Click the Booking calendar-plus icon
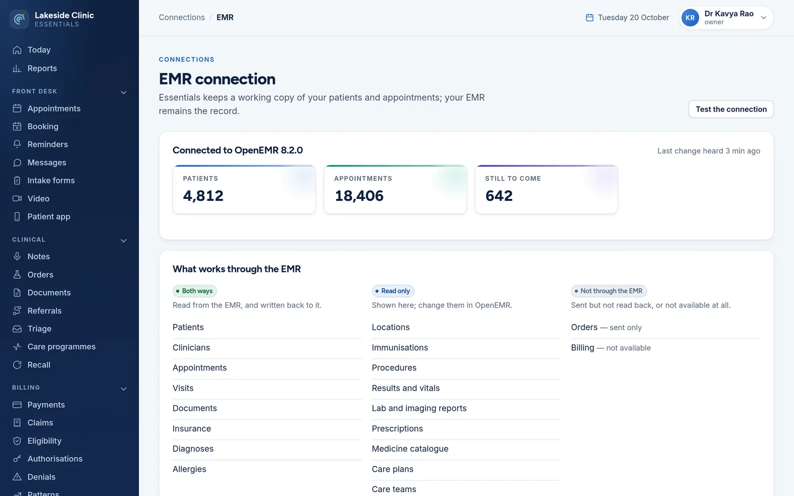794x496 pixels. (17, 126)
